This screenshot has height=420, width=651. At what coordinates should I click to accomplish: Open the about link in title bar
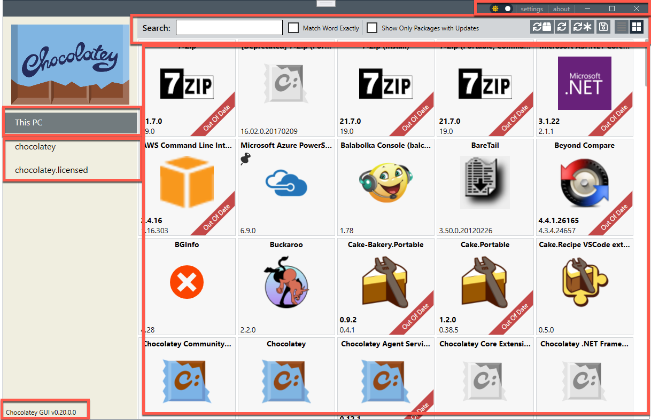tap(561, 9)
